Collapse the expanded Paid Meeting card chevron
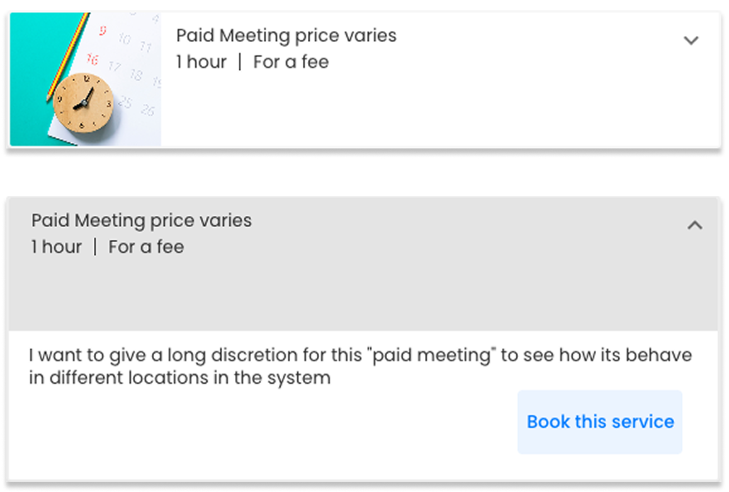This screenshot has height=492, width=729. coord(694,225)
